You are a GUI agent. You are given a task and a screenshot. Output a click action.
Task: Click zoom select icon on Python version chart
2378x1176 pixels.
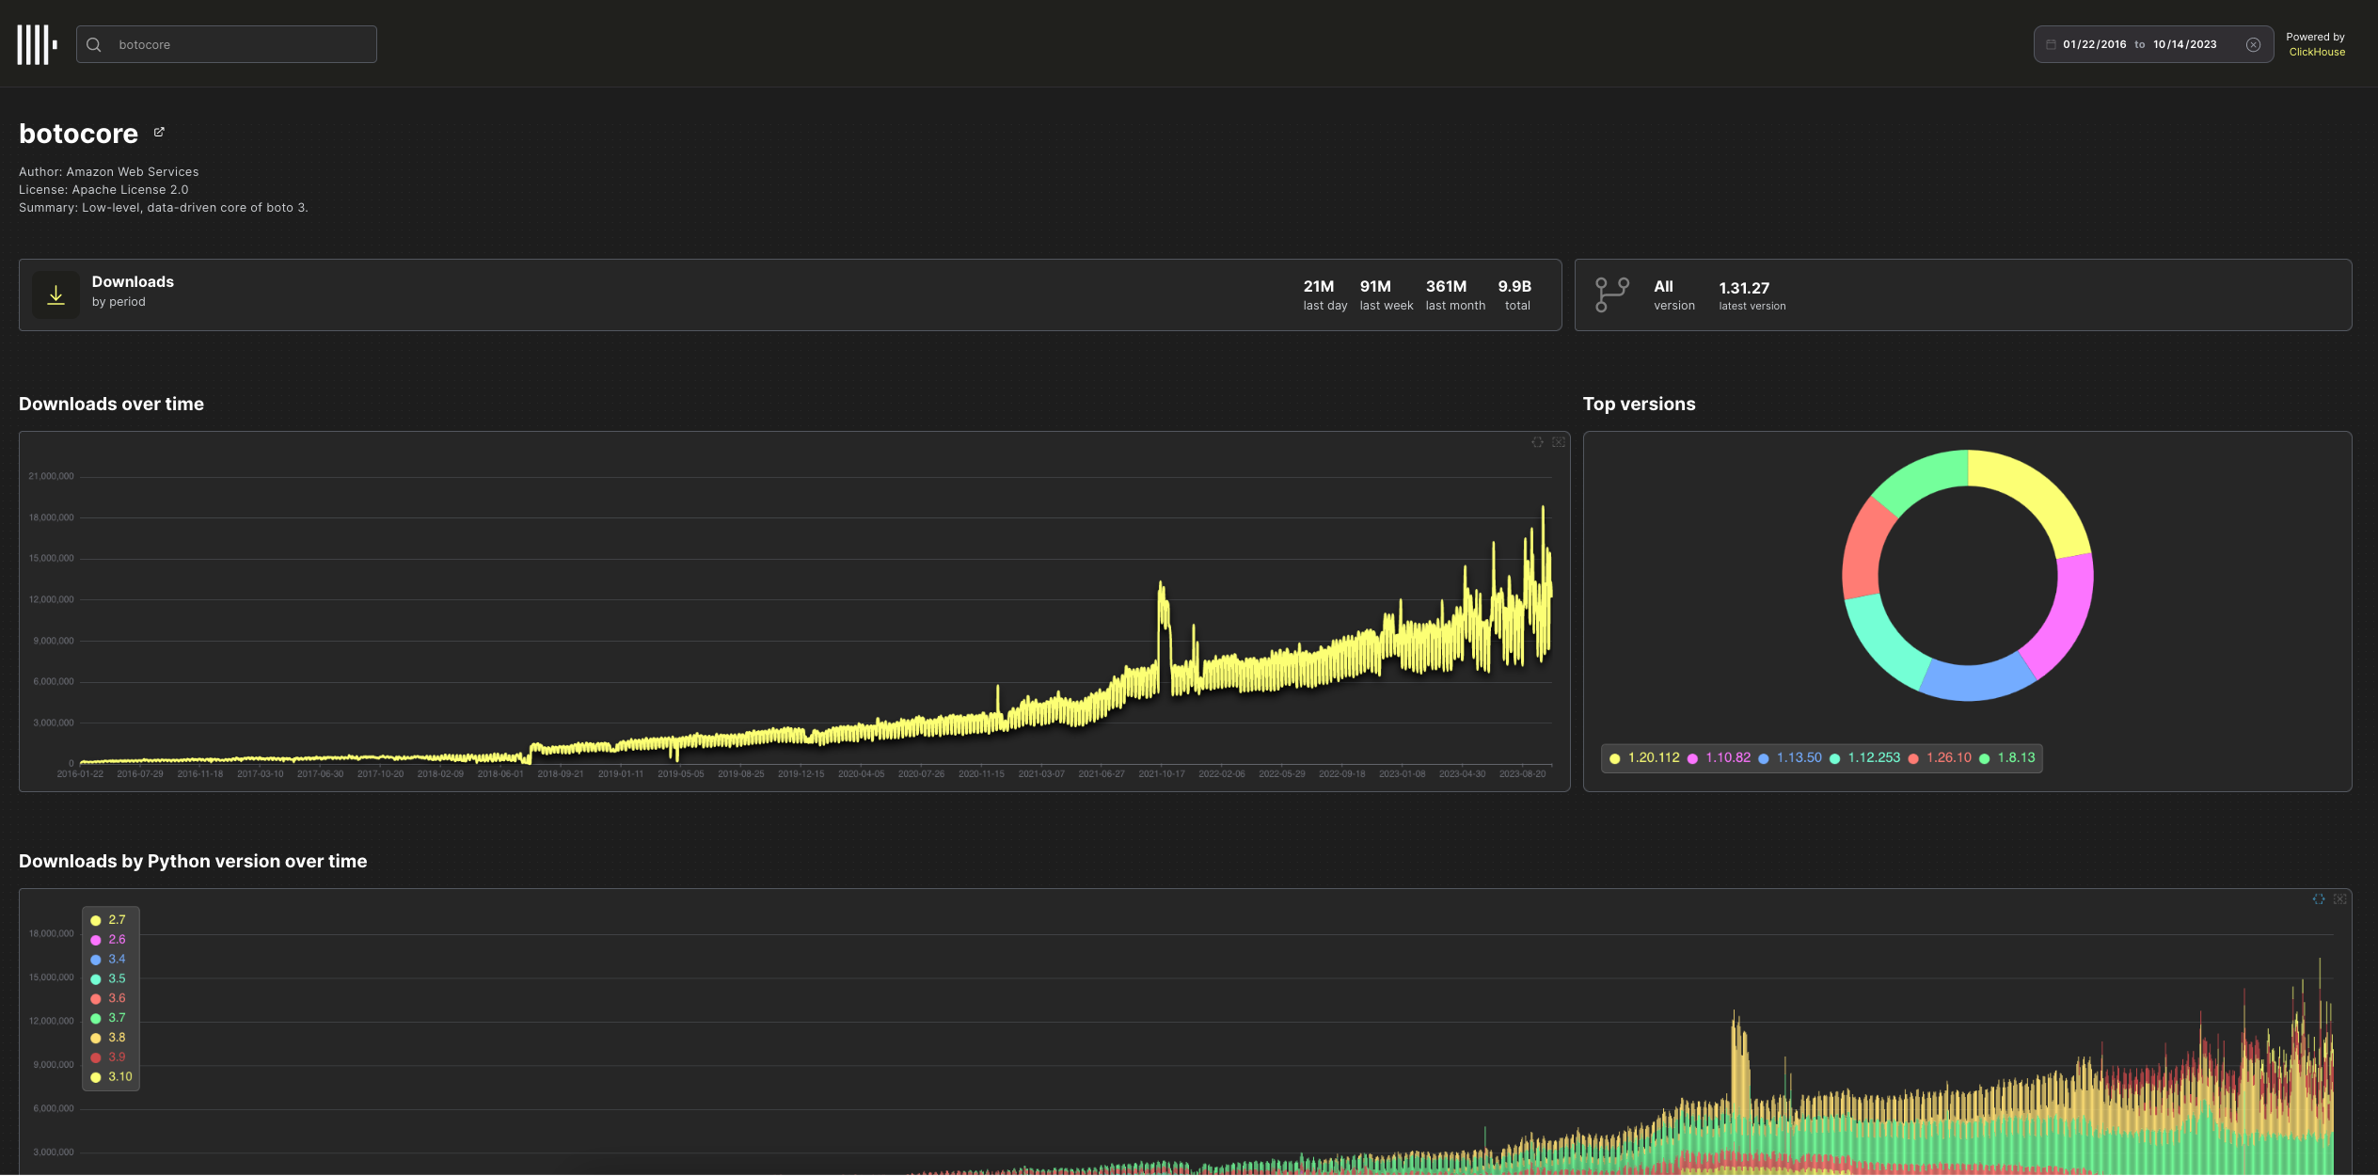pos(2318,899)
